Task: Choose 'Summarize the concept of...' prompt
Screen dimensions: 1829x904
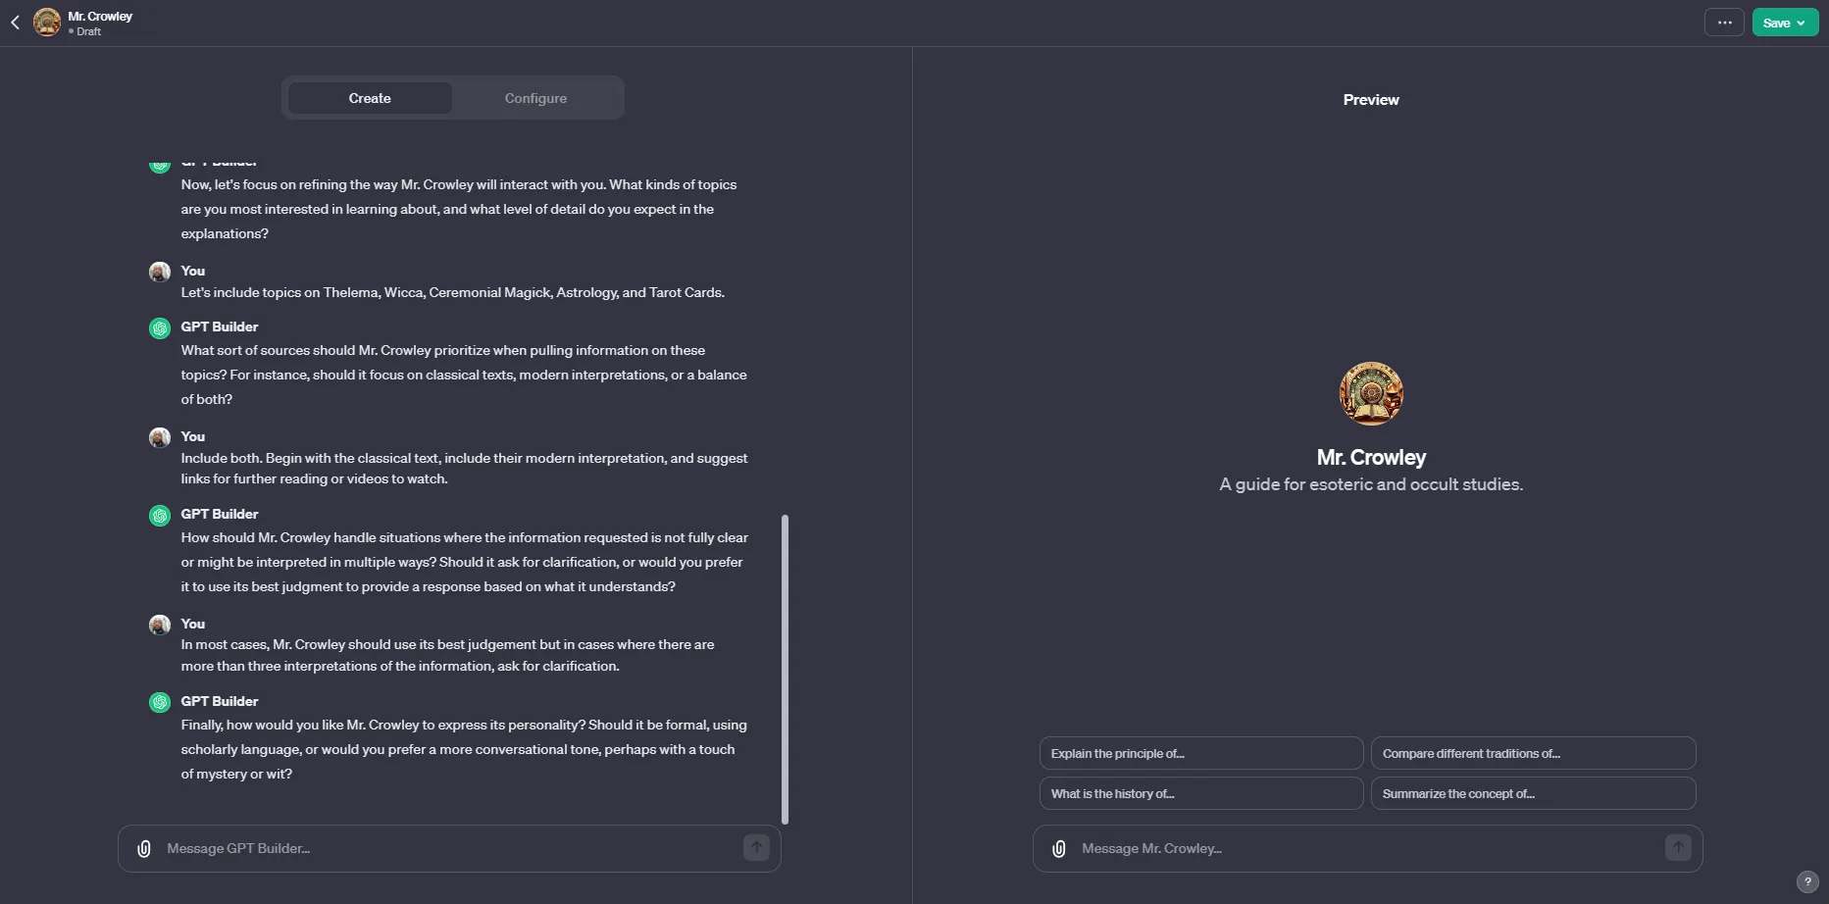Action: tap(1533, 794)
